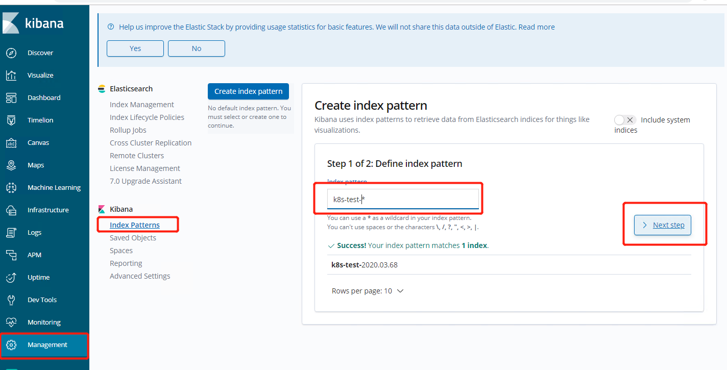Screen dimensions: 727x370
Task: Toggle Include system indices switch
Action: (x=624, y=120)
